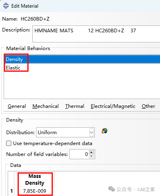This screenshot has width=160, height=196.
Task: Open the General menu
Action: (x=17, y=106)
